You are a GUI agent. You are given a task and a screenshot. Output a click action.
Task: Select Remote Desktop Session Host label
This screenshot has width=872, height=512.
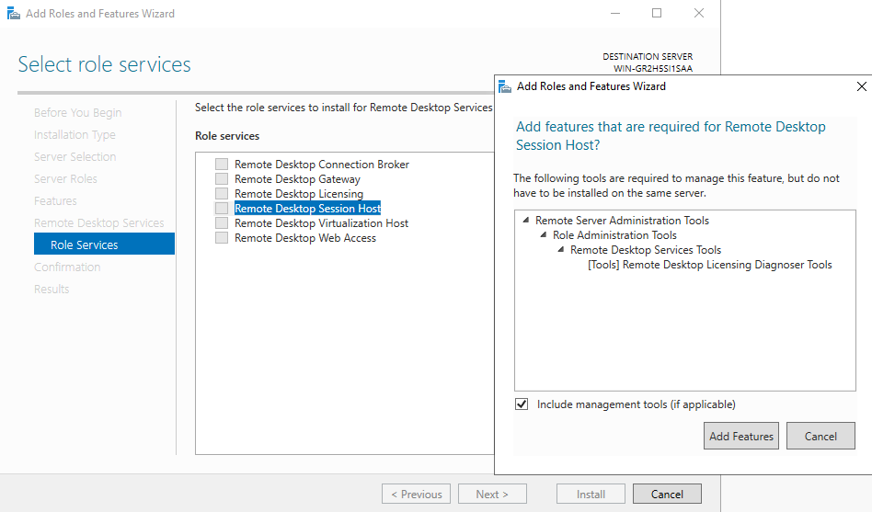pos(307,209)
